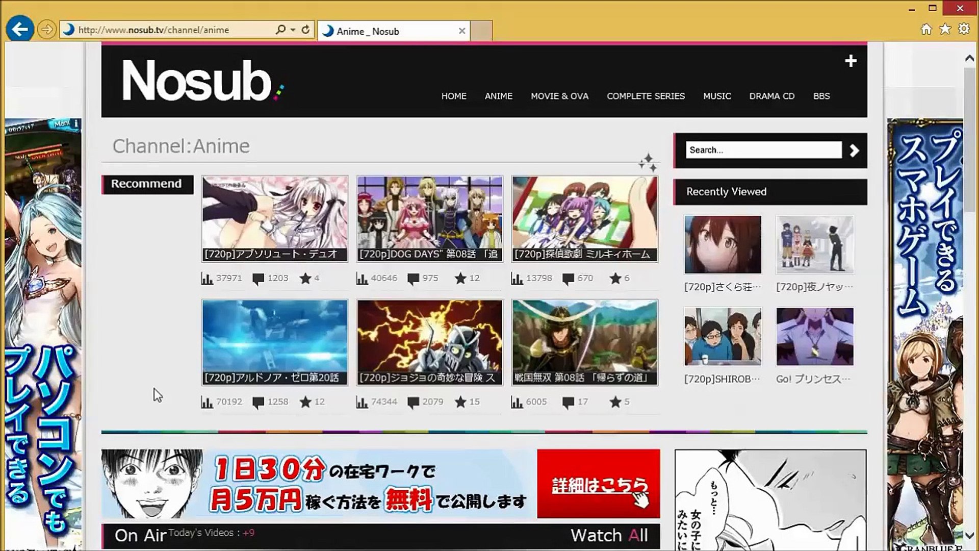Click the 詳細はこちら red banner button
The width and height of the screenshot is (979, 551).
[599, 484]
